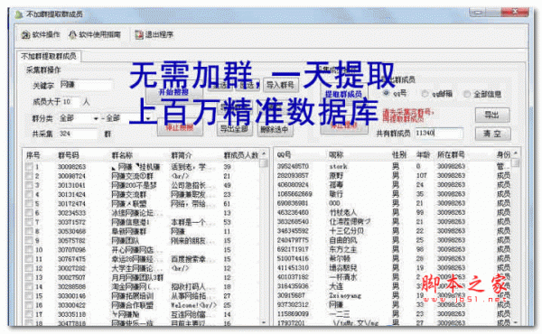
Task: Minimize the window
Action: tap(478, 13)
